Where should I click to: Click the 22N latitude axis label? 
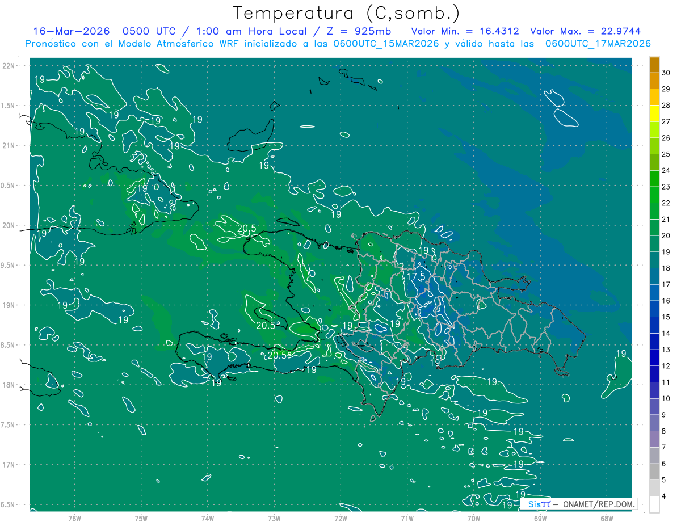click(x=9, y=65)
